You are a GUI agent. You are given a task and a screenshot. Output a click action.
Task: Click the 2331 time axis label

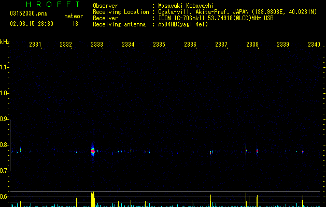click(35, 45)
